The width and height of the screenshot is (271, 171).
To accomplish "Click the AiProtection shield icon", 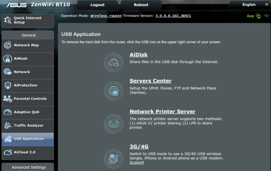I will pyautogui.click(x=8, y=85).
